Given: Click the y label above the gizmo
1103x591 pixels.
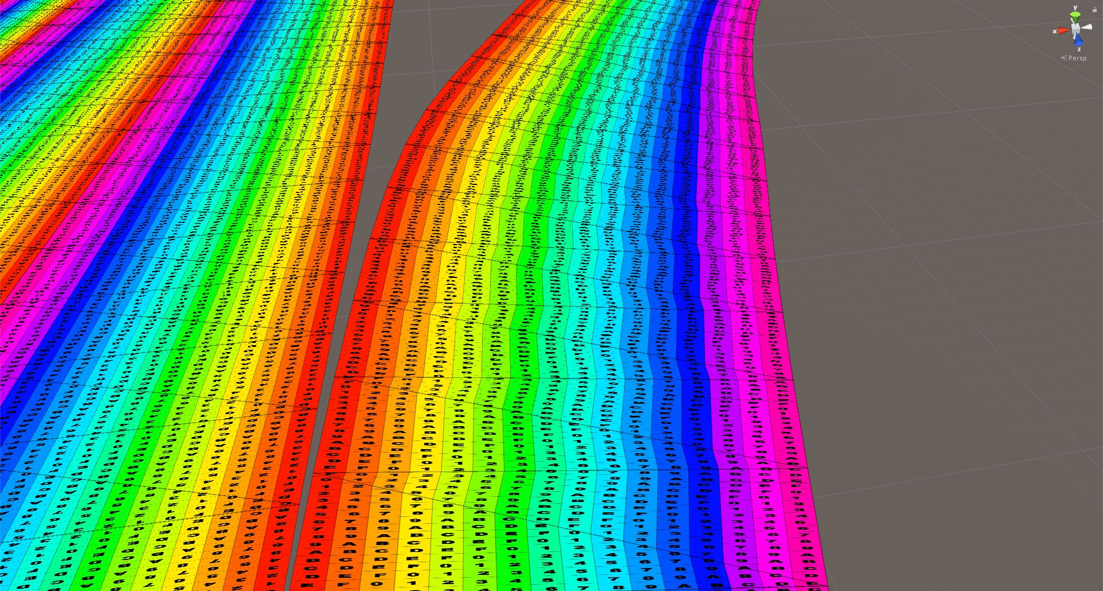Looking at the screenshot, I should (1075, 7).
